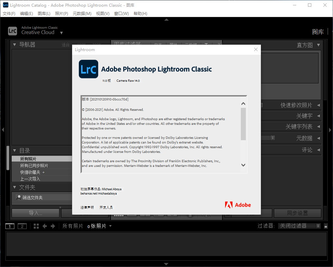Collapse the 直方图 panel triangle
This screenshot has width=333, height=267.
click(318, 45)
